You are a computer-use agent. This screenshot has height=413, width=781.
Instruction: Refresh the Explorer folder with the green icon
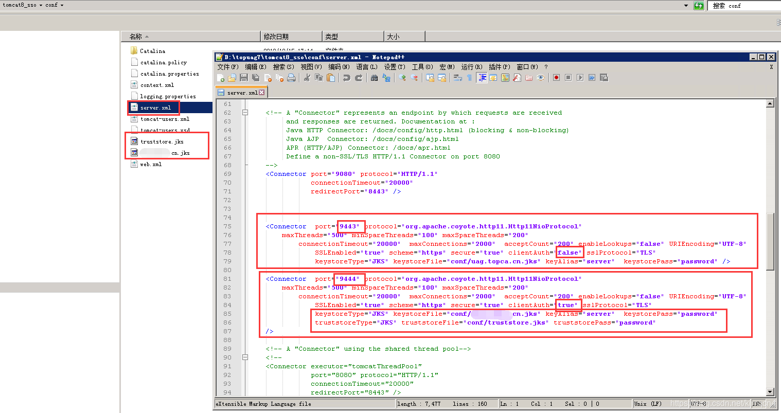(x=699, y=6)
